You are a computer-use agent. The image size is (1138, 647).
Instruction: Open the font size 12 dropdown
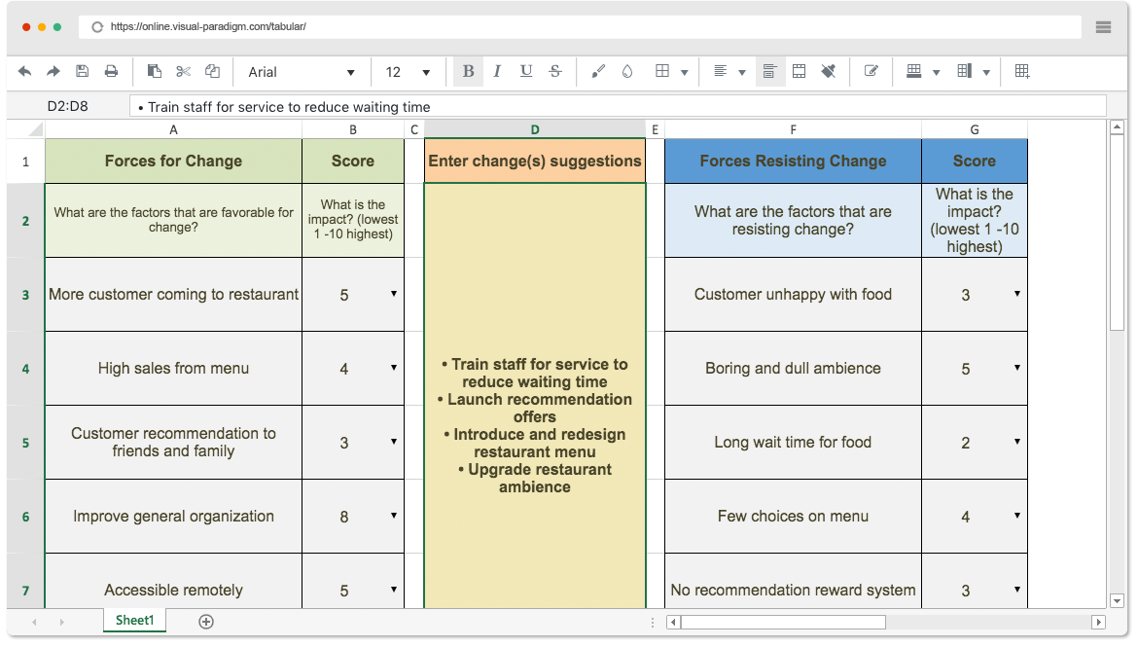408,72
